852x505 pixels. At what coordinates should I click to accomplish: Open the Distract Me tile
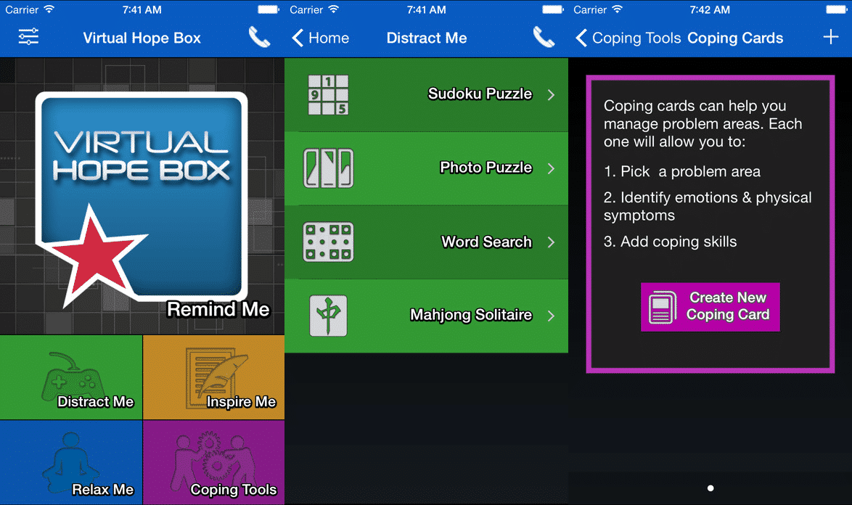[71, 377]
